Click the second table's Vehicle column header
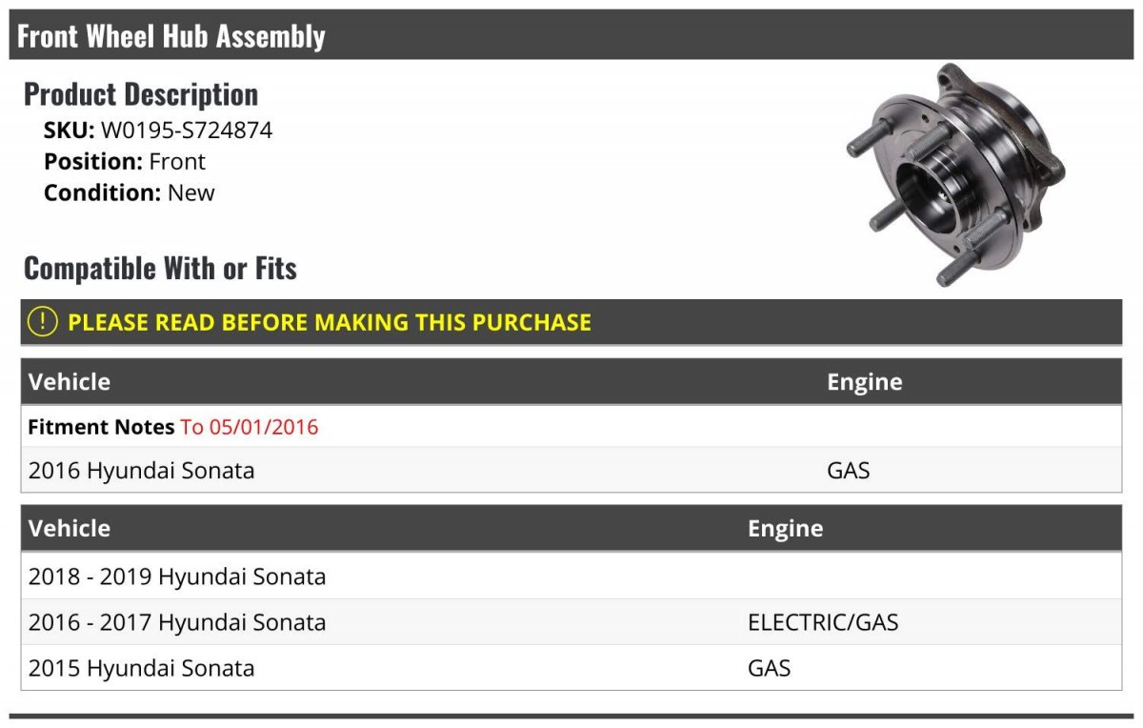Screen dimensions: 1143x728 tap(70, 528)
